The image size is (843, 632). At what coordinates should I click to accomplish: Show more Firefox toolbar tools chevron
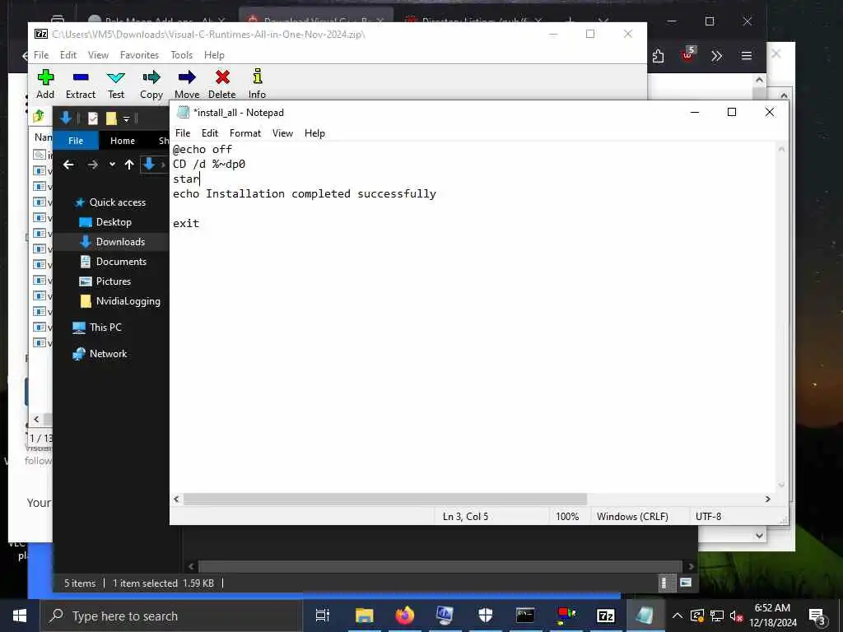coord(717,56)
